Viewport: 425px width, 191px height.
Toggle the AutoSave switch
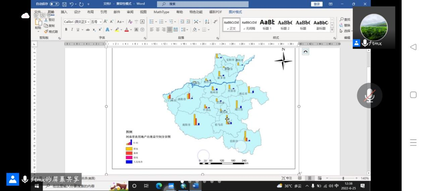coord(54,4)
